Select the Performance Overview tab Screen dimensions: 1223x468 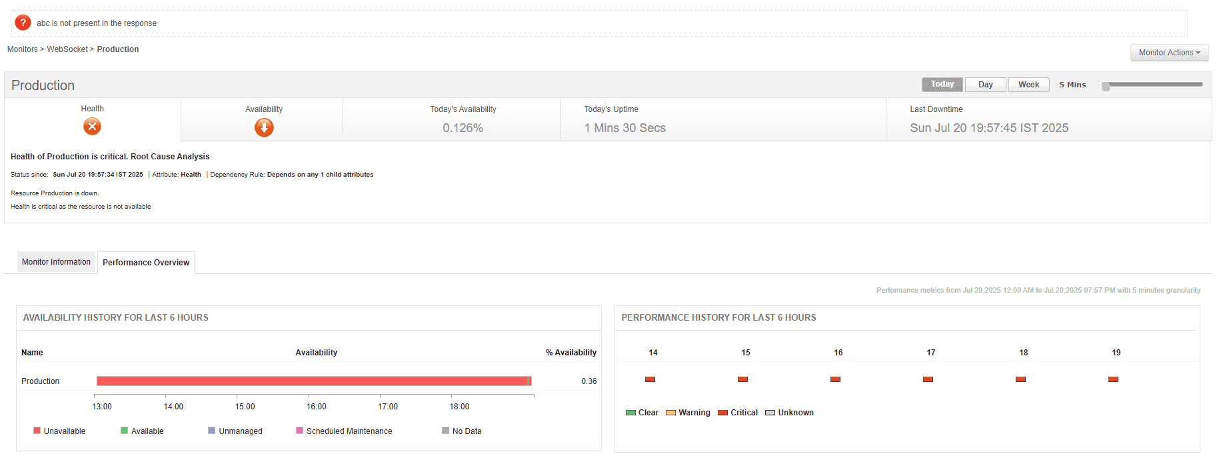click(x=146, y=263)
